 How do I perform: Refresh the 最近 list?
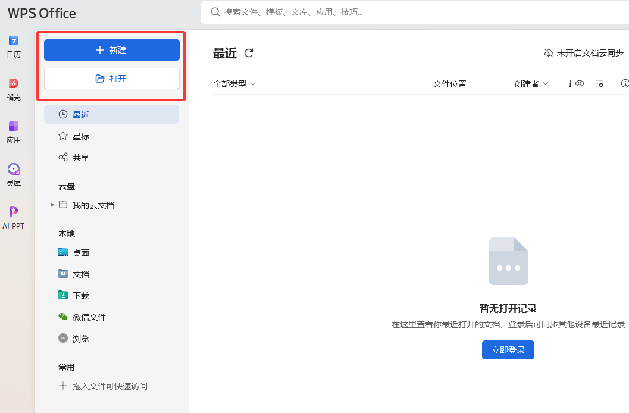[249, 53]
